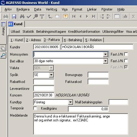Open the Fönster menu
This screenshot has height=137, width=137.
[107, 9]
